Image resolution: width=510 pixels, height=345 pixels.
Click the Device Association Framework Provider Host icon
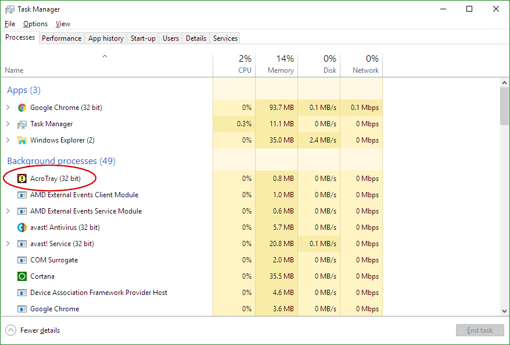(x=22, y=293)
